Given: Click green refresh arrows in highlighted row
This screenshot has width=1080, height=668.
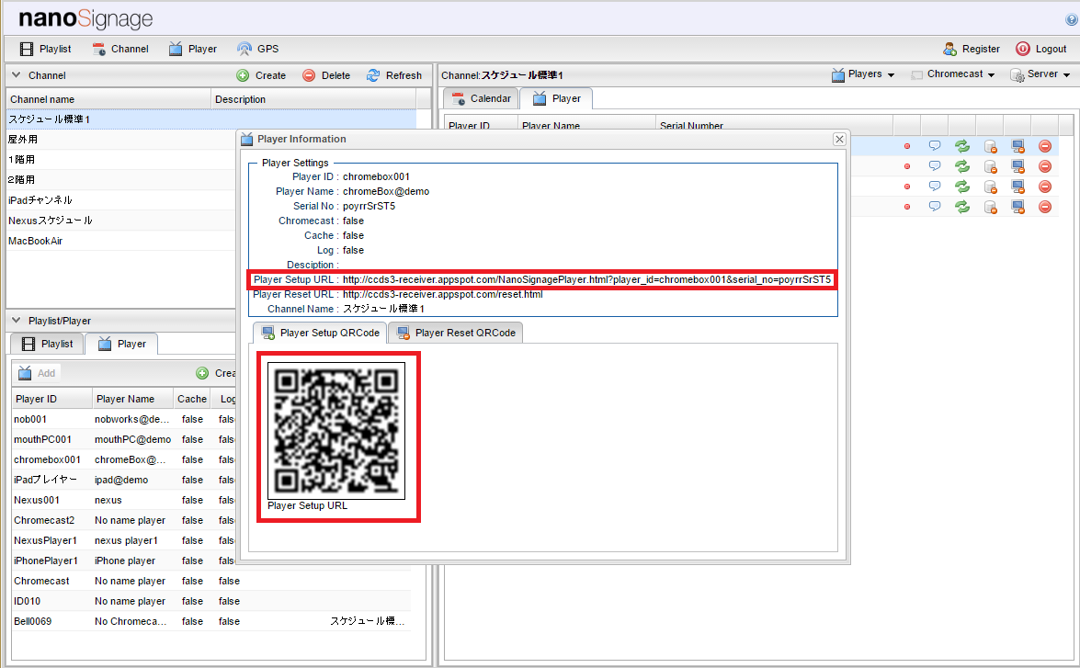Looking at the screenshot, I should [962, 146].
